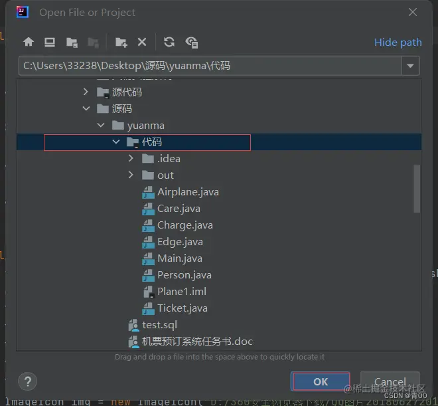Viewport: 438px width, 406px height.
Task: Open the Help question mark button
Action: (27, 381)
